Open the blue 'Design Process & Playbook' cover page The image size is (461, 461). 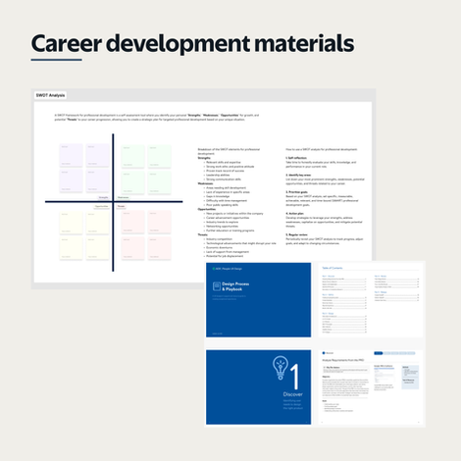pos(258,299)
